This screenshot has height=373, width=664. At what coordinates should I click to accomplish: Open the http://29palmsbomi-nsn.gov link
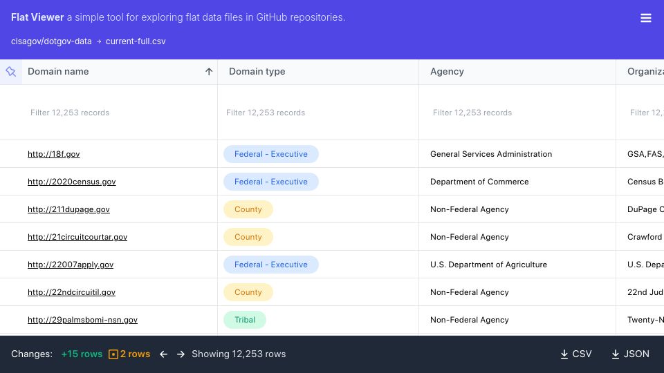[82, 320]
